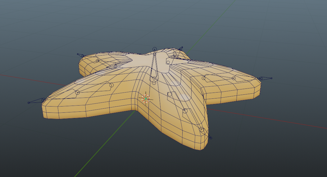Select the middle bone joint on the front arm
The width and height of the screenshot is (327, 177).
185,111
